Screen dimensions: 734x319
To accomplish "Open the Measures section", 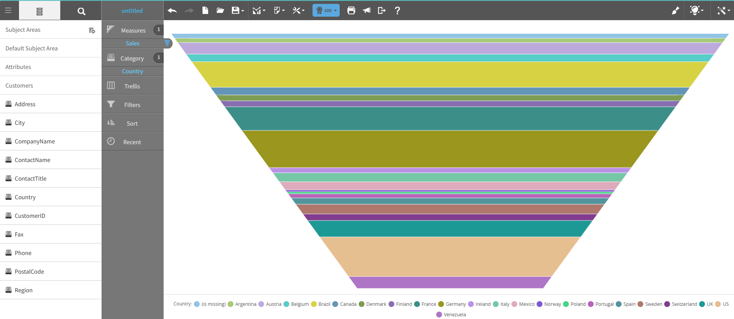I will click(133, 30).
